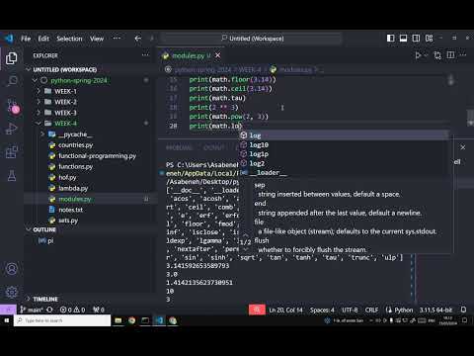The width and height of the screenshot is (474, 356).
Task: Open the Manage gear menu
Action: [x=12, y=292]
